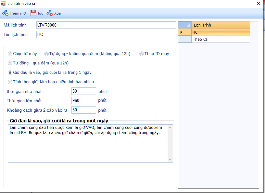Select Giờ đầu là vào radio option
265x193 pixels.
pos(10,73)
